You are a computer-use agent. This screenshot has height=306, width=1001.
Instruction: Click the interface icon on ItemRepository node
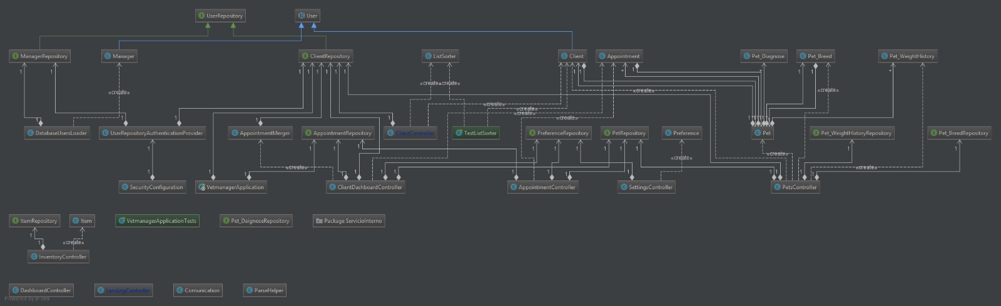click(x=15, y=221)
